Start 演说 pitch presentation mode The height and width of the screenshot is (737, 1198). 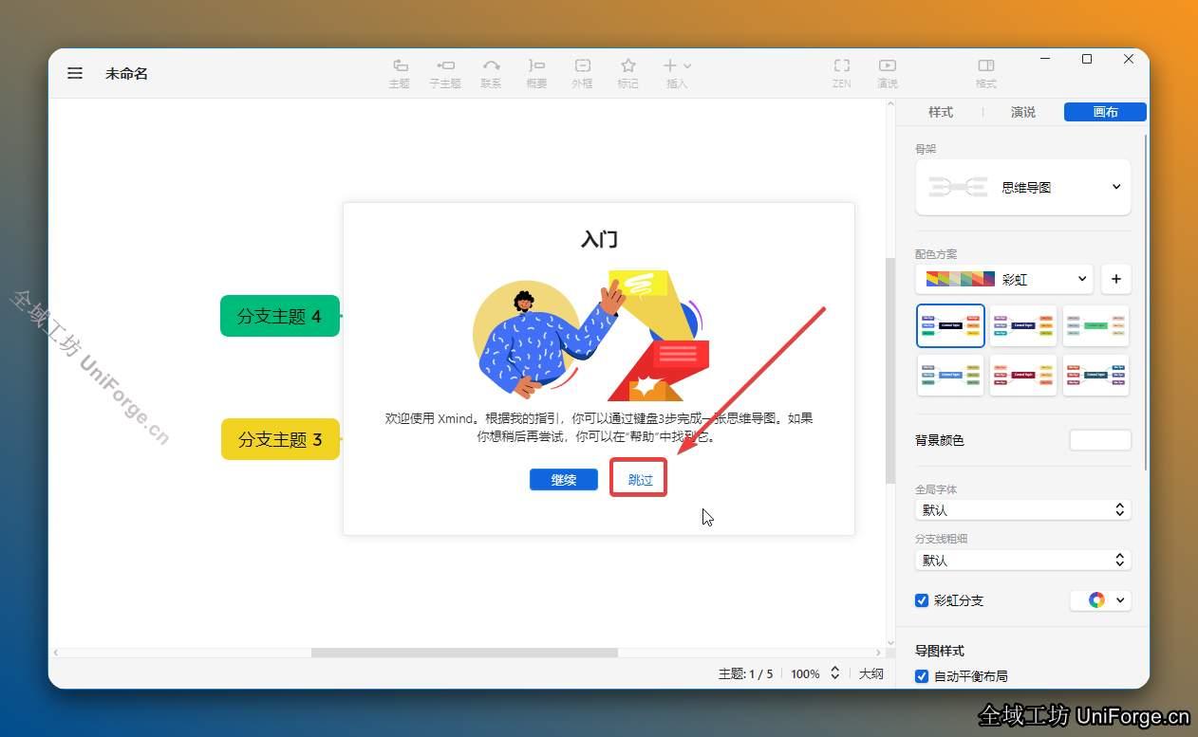(887, 73)
